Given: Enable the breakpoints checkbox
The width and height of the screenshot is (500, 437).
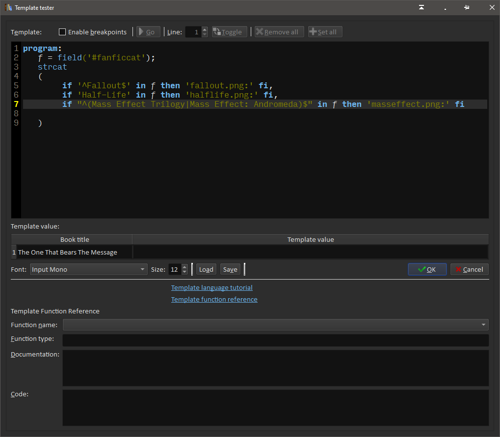Looking at the screenshot, I should click(62, 32).
